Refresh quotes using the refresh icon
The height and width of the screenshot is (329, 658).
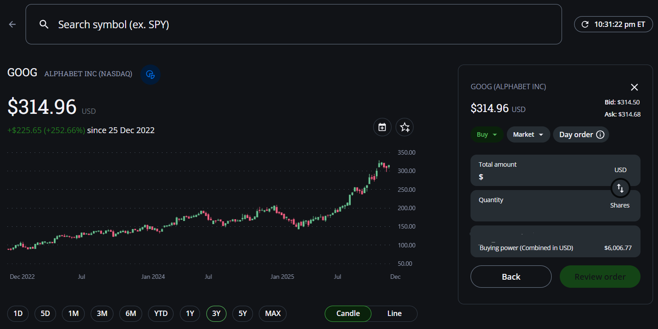585,25
